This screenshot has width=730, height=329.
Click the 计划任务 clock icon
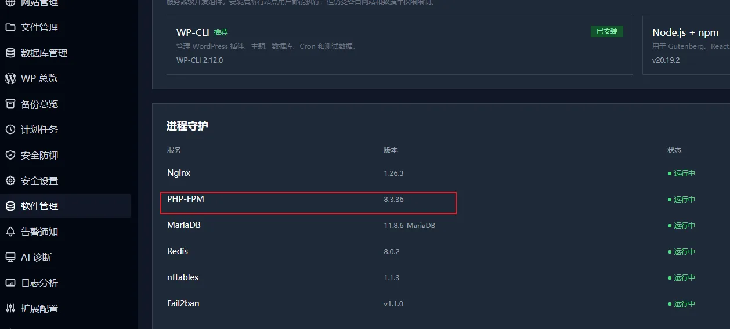tap(10, 129)
